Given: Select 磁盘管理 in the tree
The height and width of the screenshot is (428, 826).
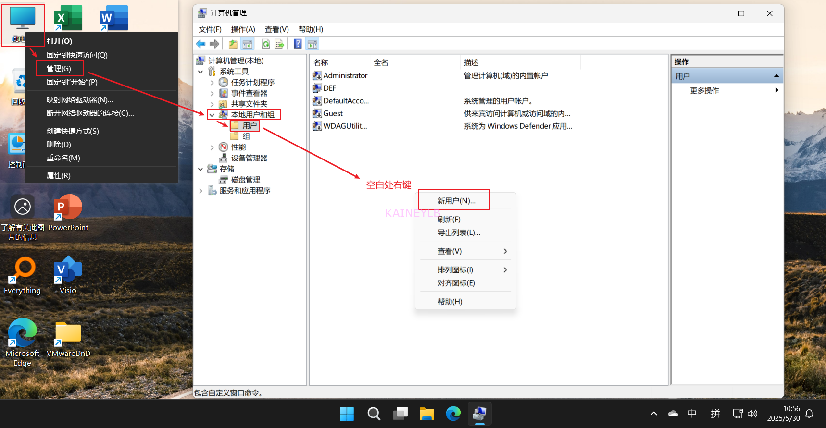Looking at the screenshot, I should point(240,180).
